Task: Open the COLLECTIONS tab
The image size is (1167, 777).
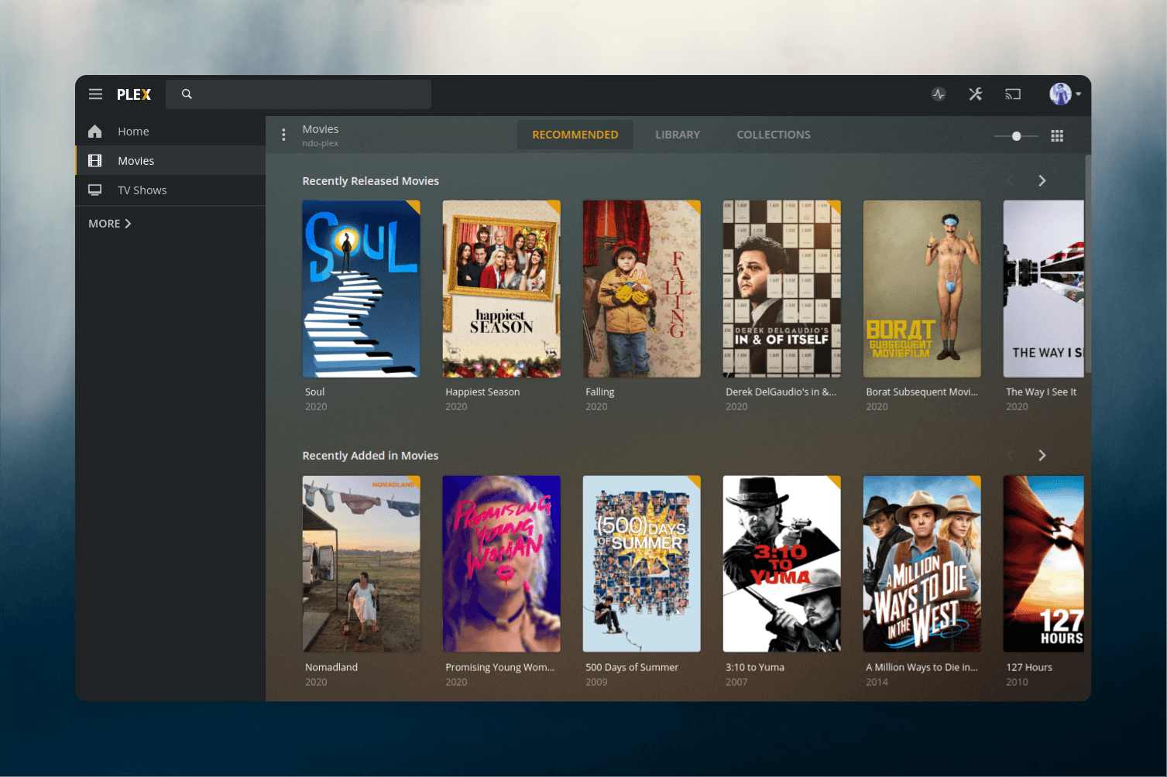Action: click(773, 134)
